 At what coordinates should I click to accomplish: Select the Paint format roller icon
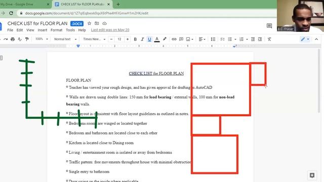[x=27, y=39]
